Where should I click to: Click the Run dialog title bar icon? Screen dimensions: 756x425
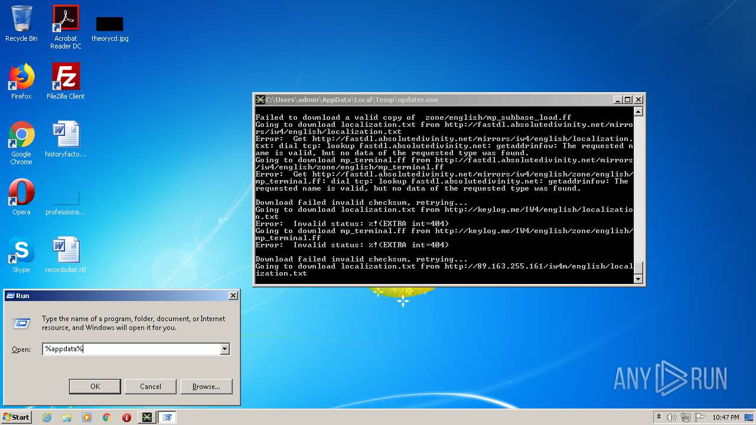click(x=10, y=296)
